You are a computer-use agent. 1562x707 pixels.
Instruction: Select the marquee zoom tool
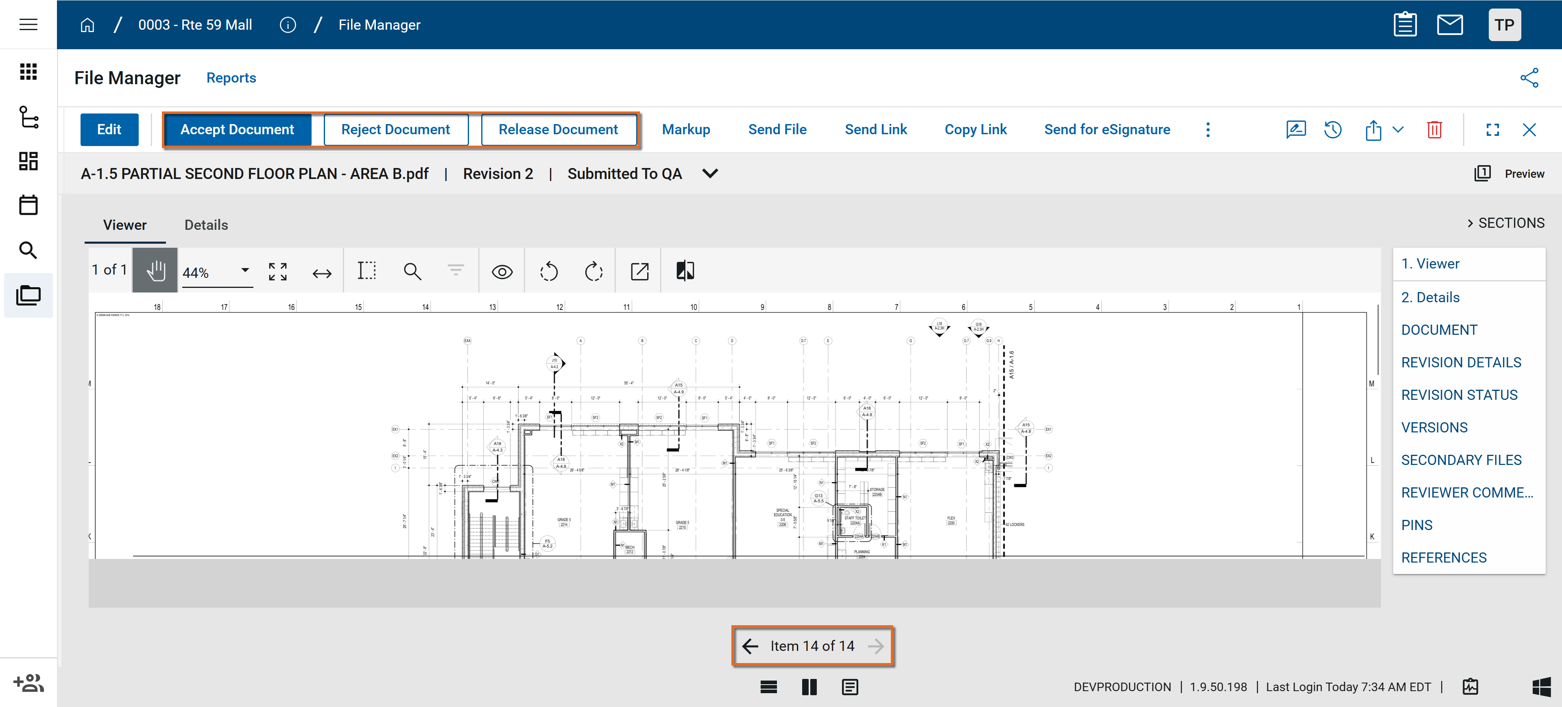pyautogui.click(x=366, y=271)
